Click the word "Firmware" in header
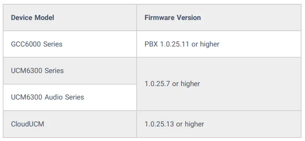This screenshot has width=305, height=141. pos(159,18)
